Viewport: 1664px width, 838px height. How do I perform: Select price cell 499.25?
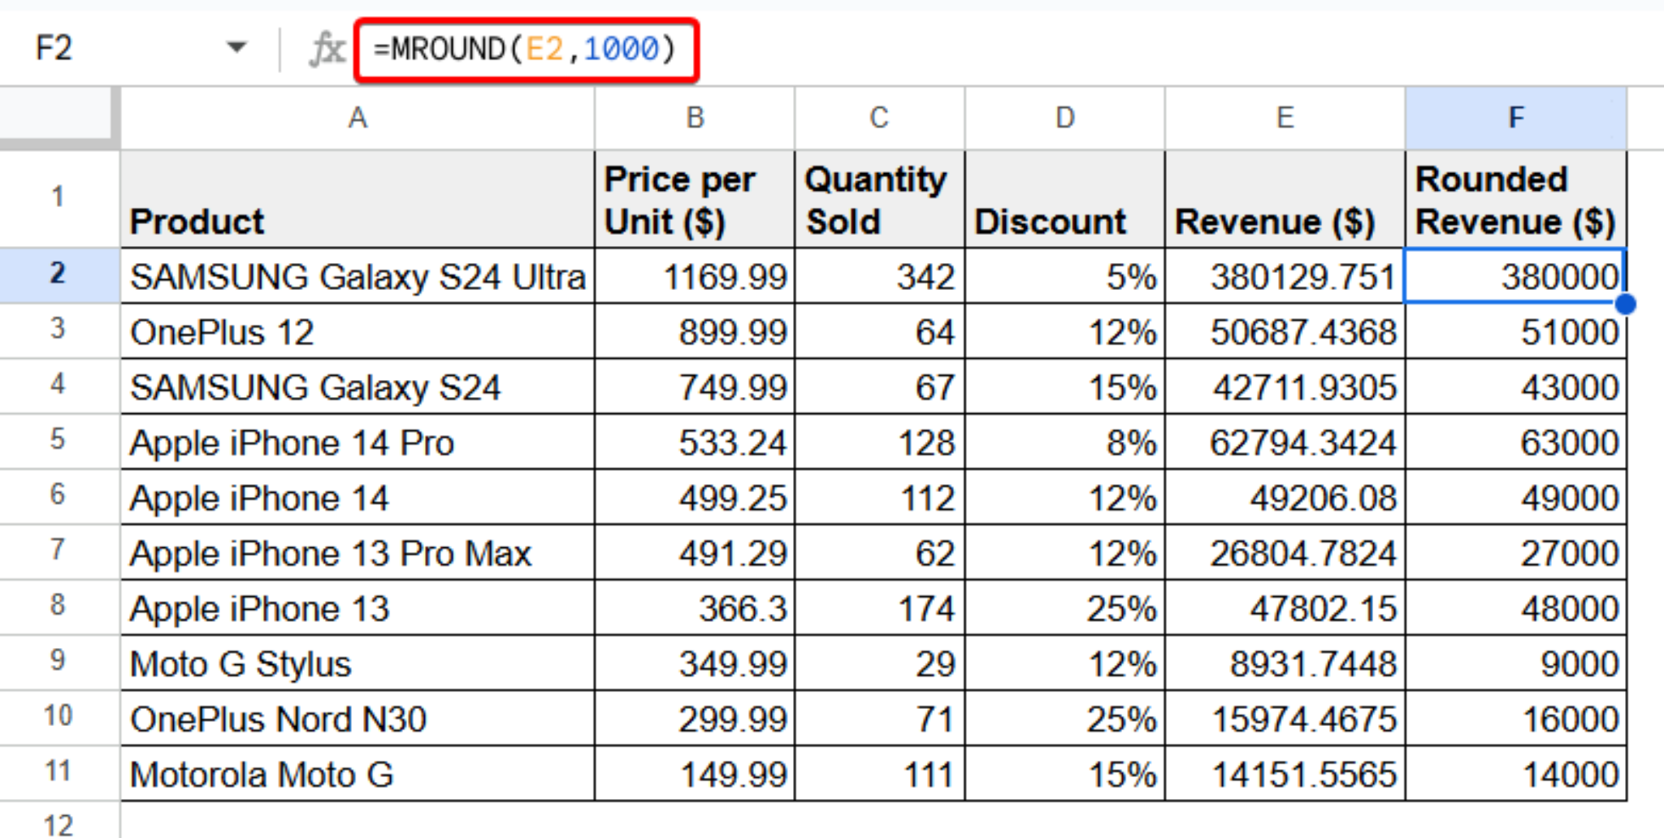pos(695,497)
